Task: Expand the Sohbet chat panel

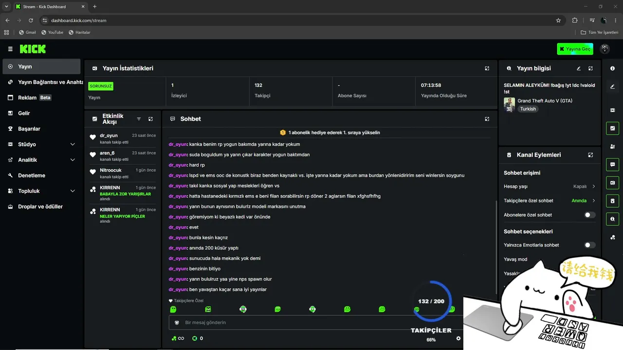Action: click(487, 119)
